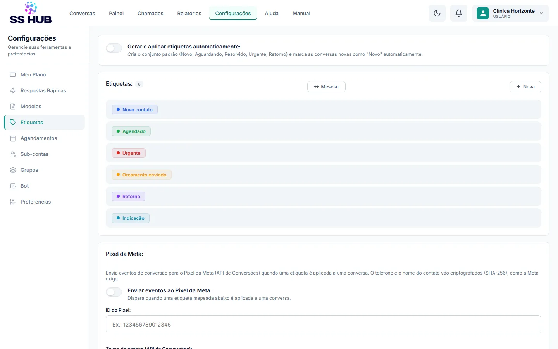Switch to the Chamados tab
Viewport: 558px width, 349px height.
coord(150,13)
